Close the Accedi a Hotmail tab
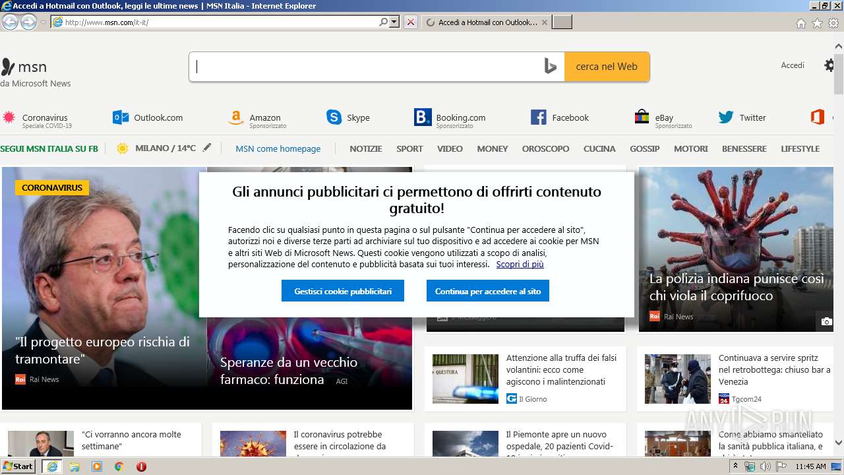Viewport: 844px width, 475px height. tap(544, 22)
